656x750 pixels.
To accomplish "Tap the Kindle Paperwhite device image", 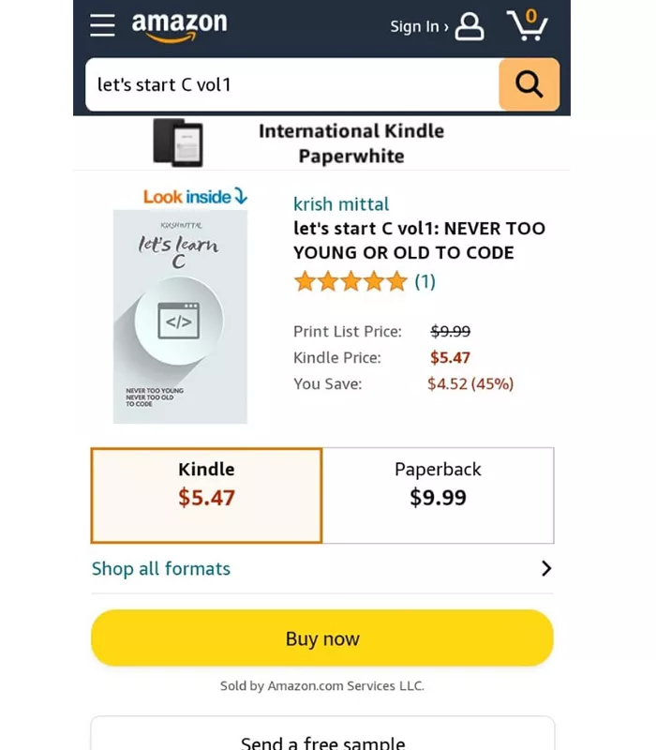I will (x=178, y=142).
